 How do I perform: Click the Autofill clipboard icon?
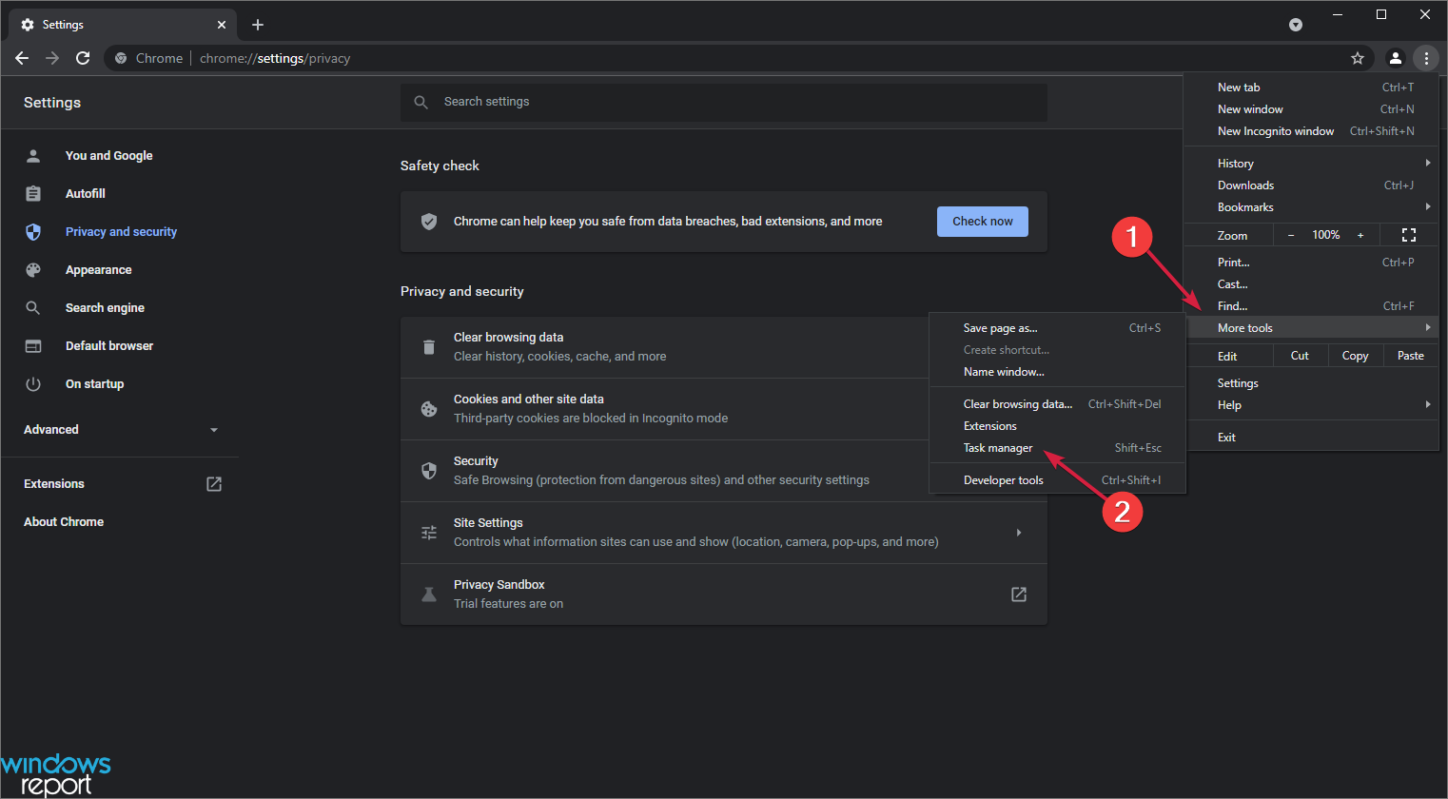33,193
